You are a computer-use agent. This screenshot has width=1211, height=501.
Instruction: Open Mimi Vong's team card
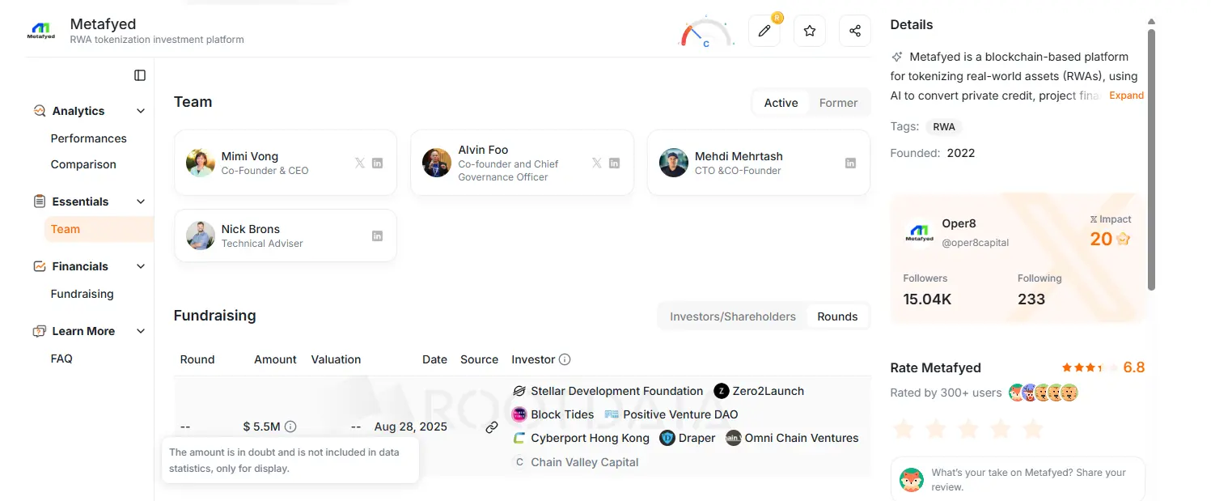(x=286, y=163)
